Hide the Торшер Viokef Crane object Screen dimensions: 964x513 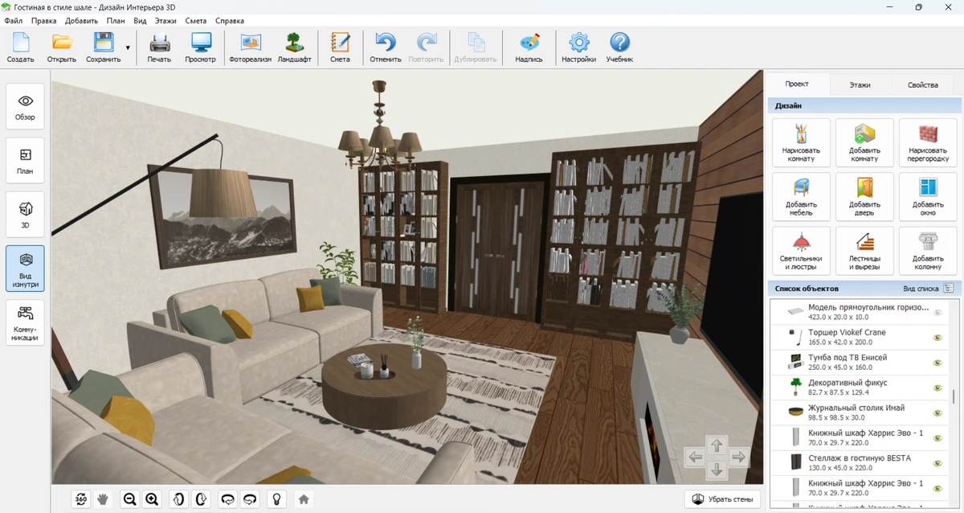tap(937, 338)
